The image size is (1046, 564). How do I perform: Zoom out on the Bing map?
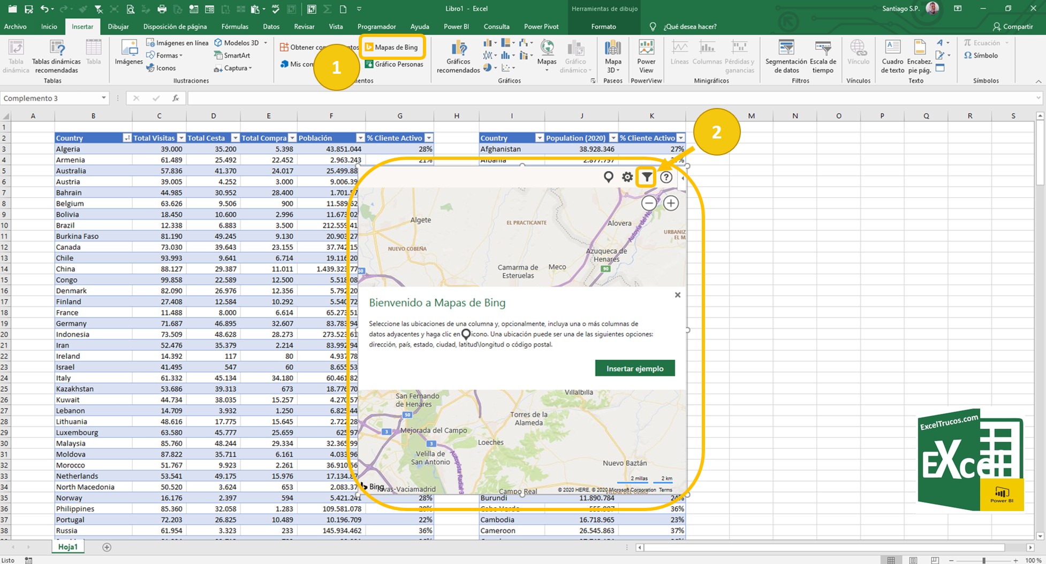coord(649,203)
